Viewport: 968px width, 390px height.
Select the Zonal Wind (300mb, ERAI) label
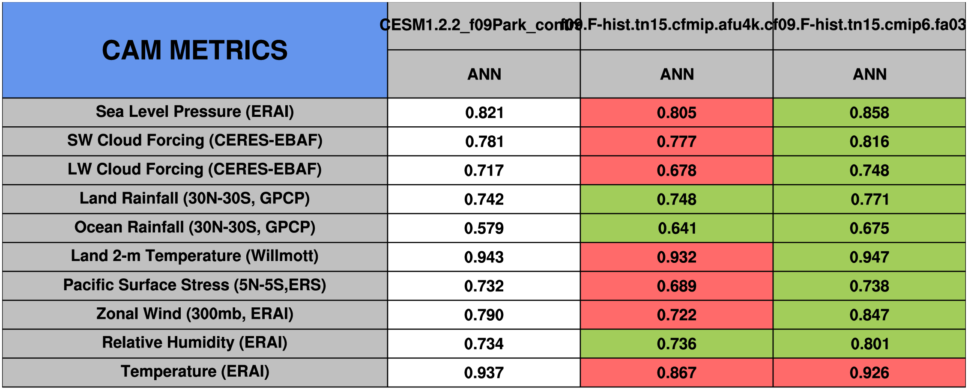(195, 314)
